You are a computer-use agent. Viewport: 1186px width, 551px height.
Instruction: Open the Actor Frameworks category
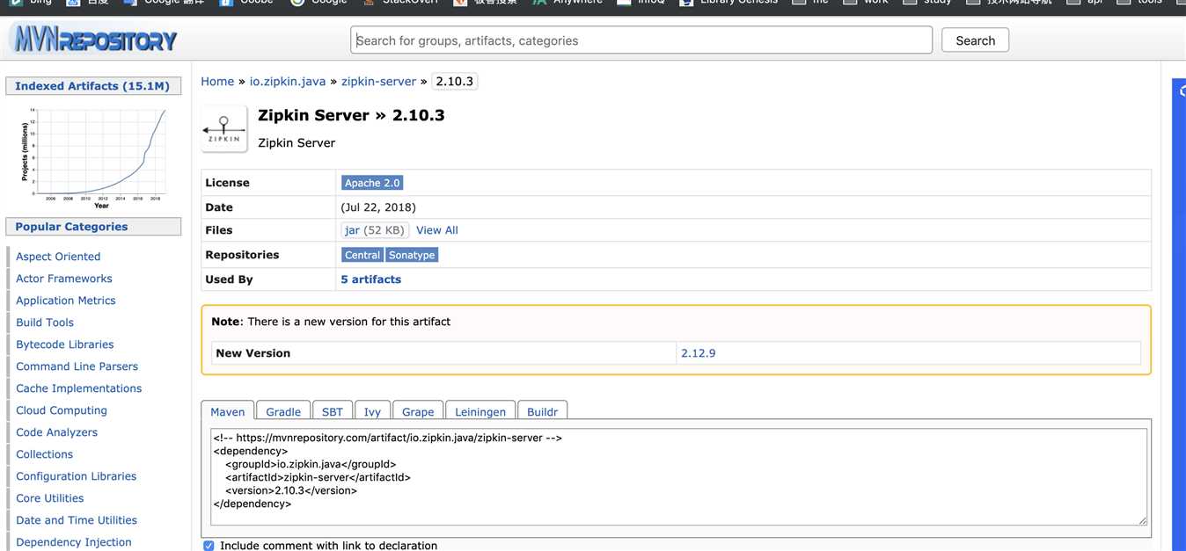[x=64, y=279]
